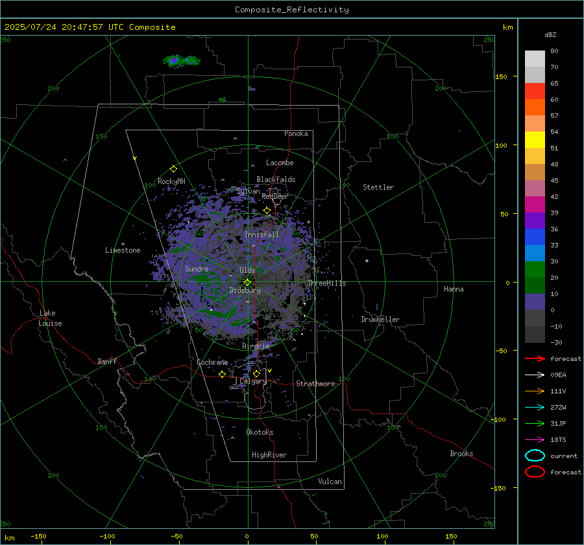Click the Calgary label
Viewport: 584px width, 545px height.
pyautogui.click(x=253, y=381)
